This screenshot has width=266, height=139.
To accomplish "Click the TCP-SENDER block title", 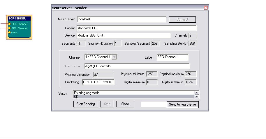I will click(19, 18).
